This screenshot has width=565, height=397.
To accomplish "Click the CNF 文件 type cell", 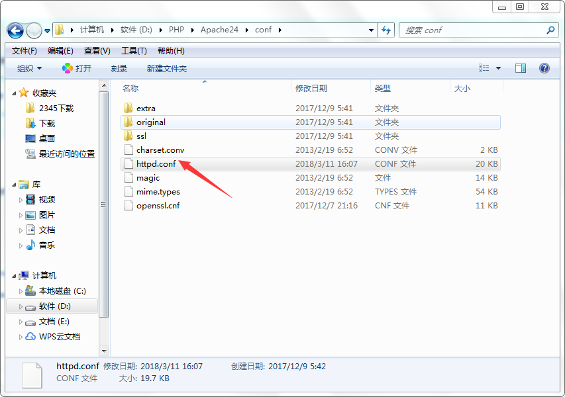I will tap(392, 206).
